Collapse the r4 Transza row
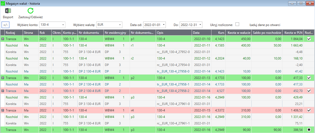 [3, 110]
